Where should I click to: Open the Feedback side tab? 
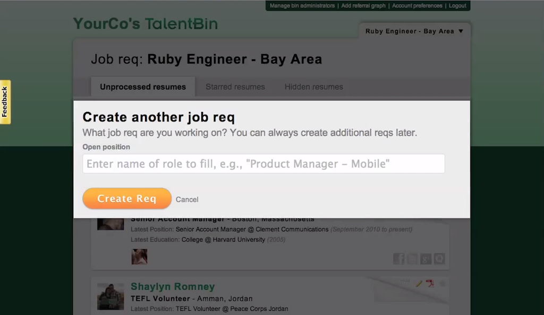click(x=5, y=102)
